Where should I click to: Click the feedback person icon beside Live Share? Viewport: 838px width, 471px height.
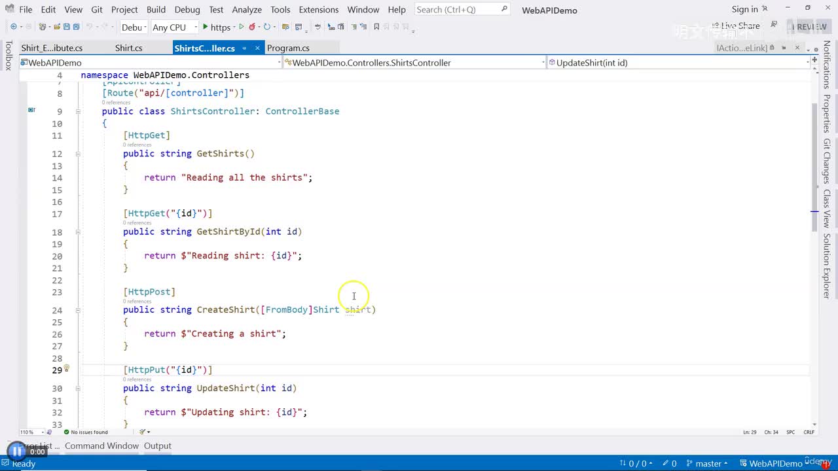coord(774,25)
